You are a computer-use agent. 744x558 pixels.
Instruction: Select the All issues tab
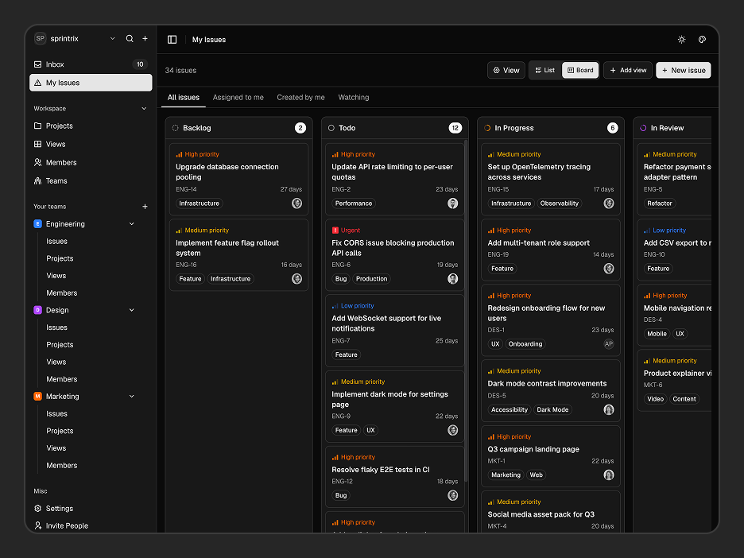(x=183, y=97)
